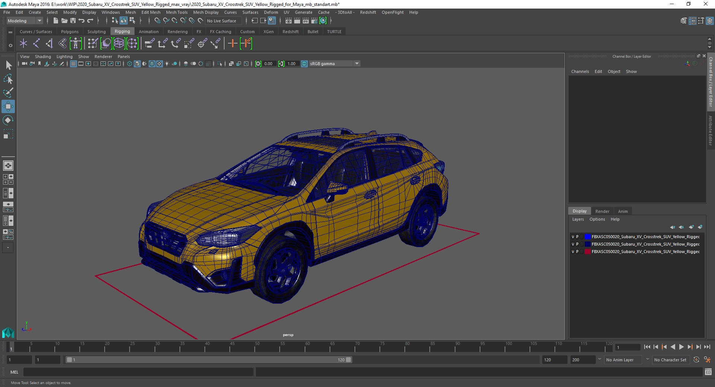Viewport: 715px width, 387px height.
Task: Open the Deform menu
Action: tap(271, 12)
